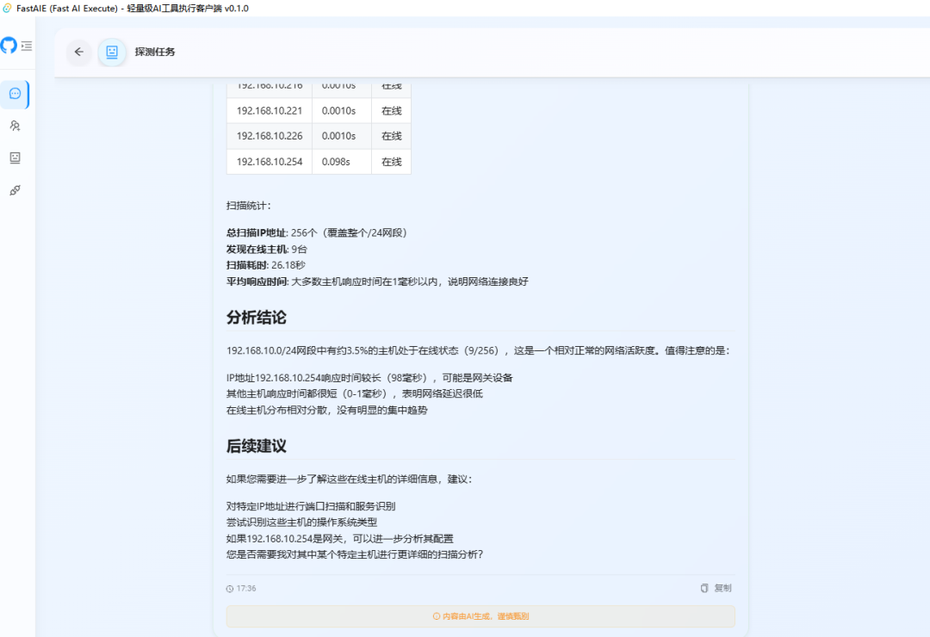This screenshot has height=637, width=930.
Task: Select the 192.168.10.226 table cell
Action: [270, 136]
